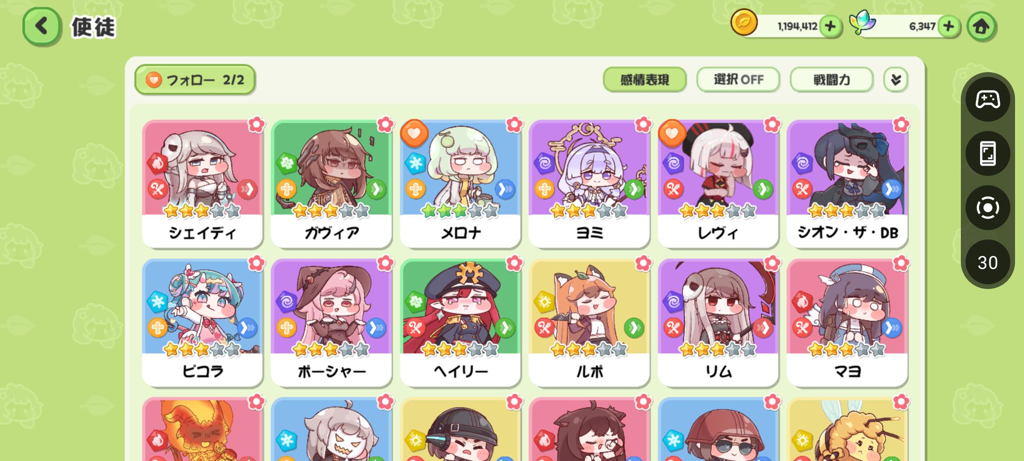
Task: Go back using the green arrow button
Action: pos(41,26)
